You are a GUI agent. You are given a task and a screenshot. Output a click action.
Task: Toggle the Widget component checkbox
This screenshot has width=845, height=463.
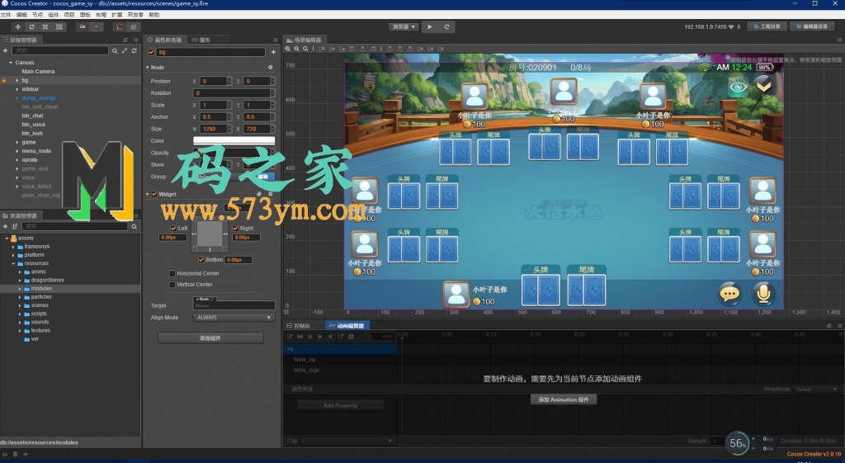point(154,194)
